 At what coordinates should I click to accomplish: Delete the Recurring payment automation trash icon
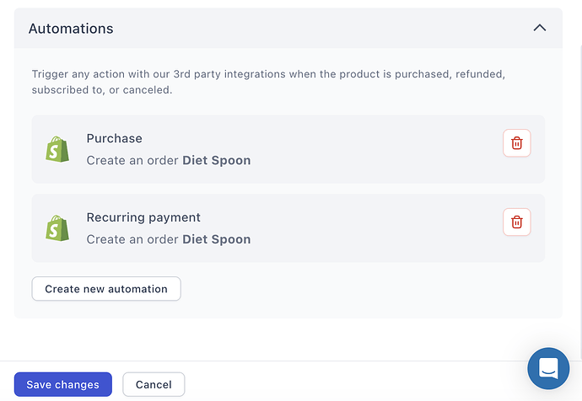[x=517, y=222]
